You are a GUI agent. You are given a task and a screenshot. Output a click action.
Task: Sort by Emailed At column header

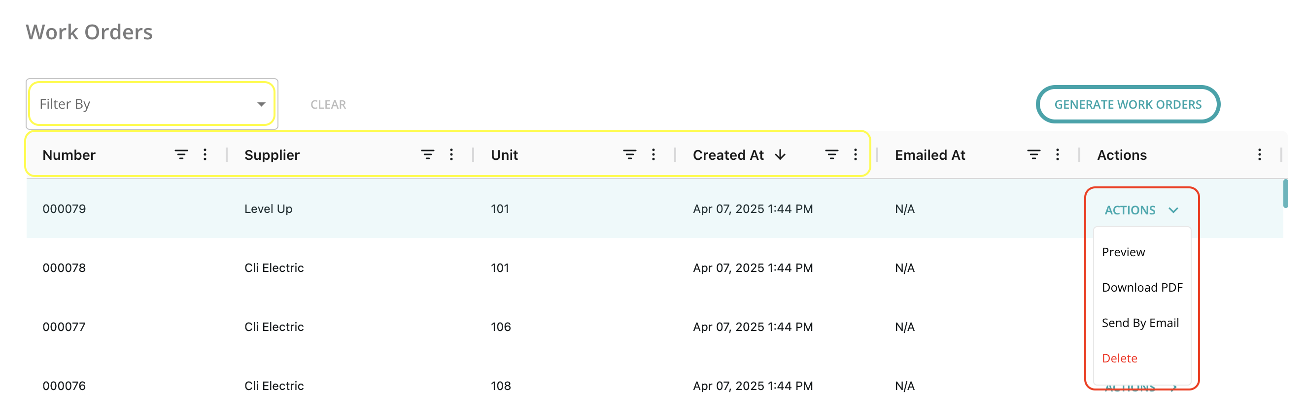pos(930,155)
